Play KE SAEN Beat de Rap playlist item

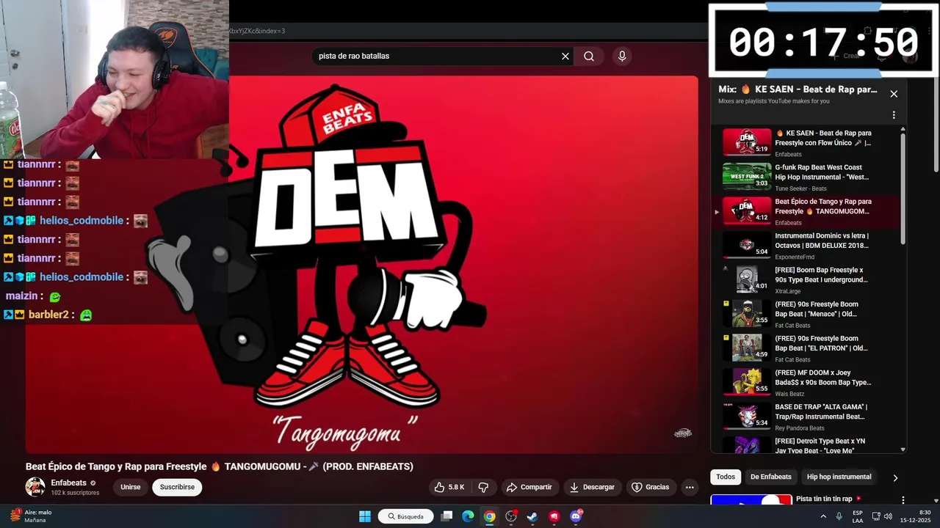[x=804, y=143]
